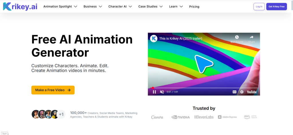Click the Krikey.ai logo in the header
Image resolution: width=293 pixels, height=135 pixels.
(20, 6)
